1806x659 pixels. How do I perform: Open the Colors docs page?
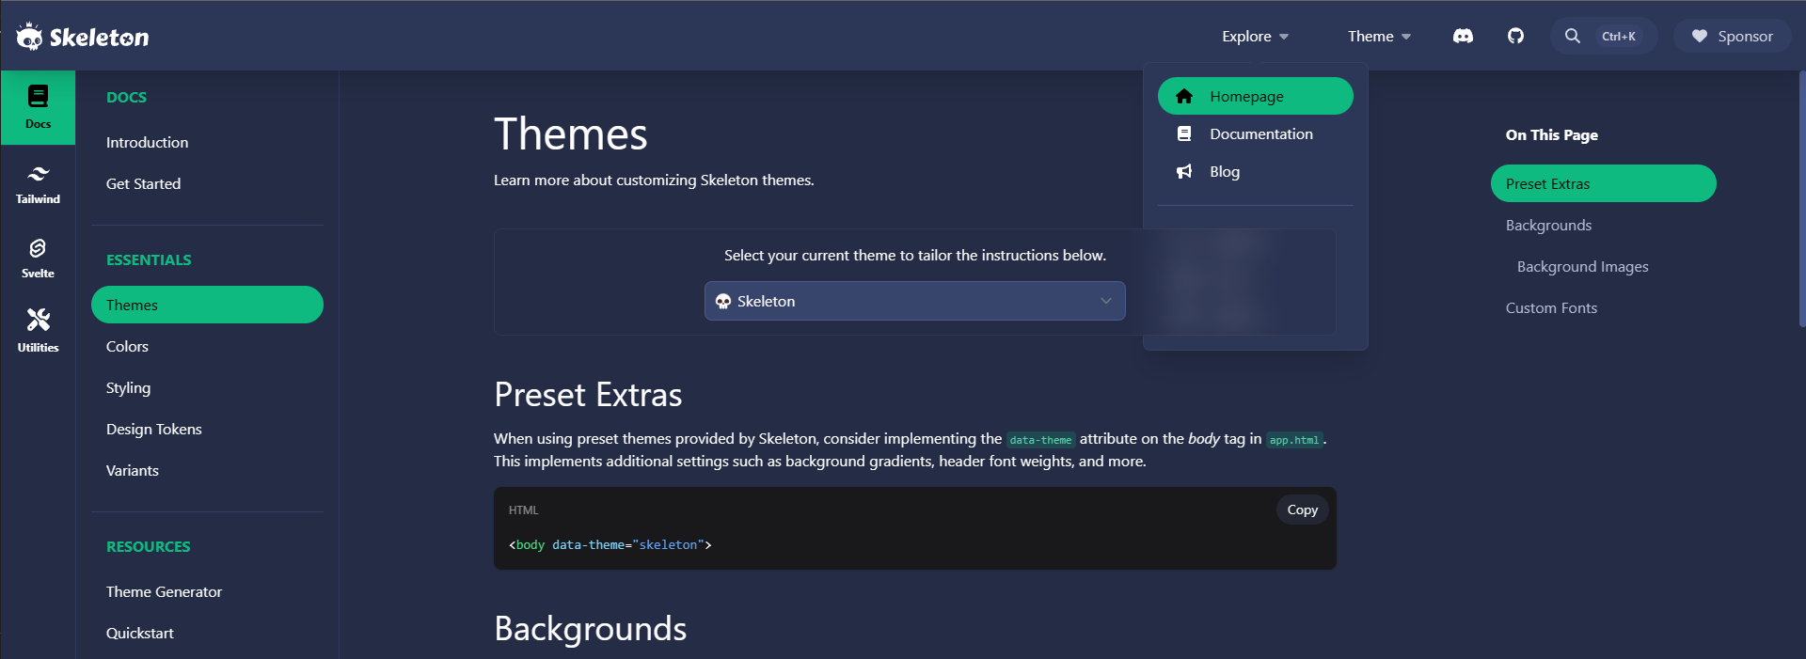click(207, 346)
